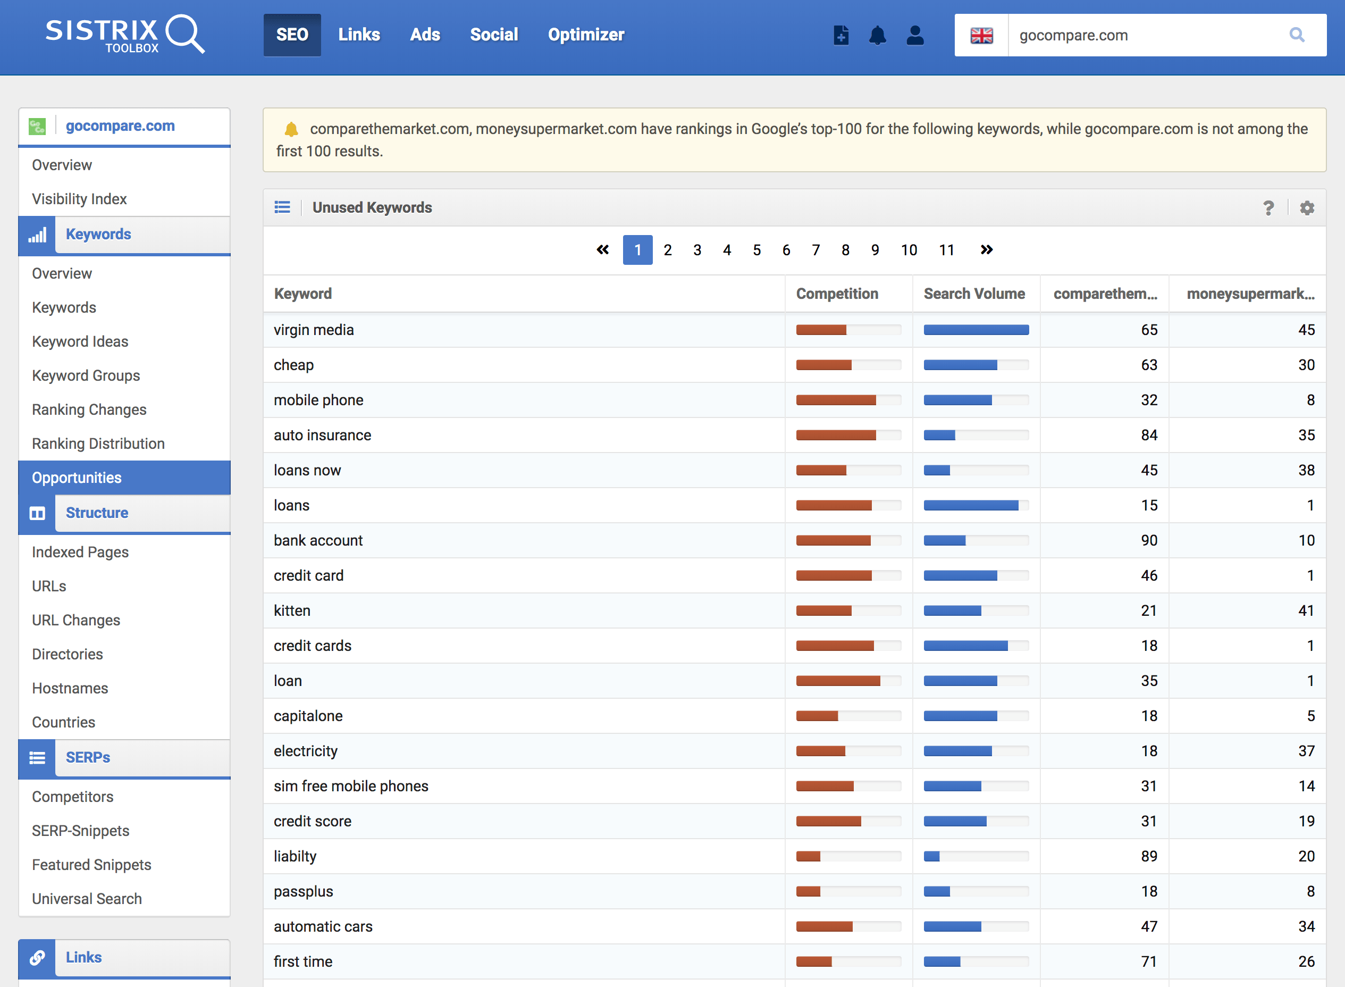Switch to the Optimizer tab
The image size is (1345, 987).
tap(586, 35)
